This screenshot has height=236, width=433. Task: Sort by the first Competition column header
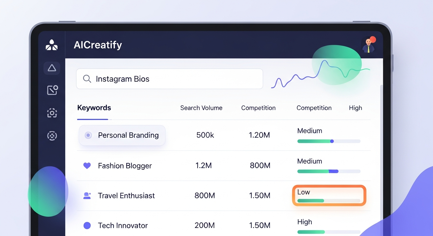point(258,108)
